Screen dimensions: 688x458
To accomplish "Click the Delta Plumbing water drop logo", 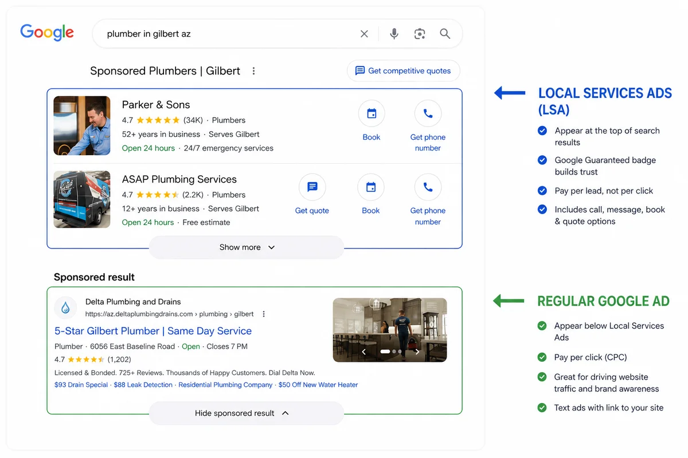I will [65, 308].
